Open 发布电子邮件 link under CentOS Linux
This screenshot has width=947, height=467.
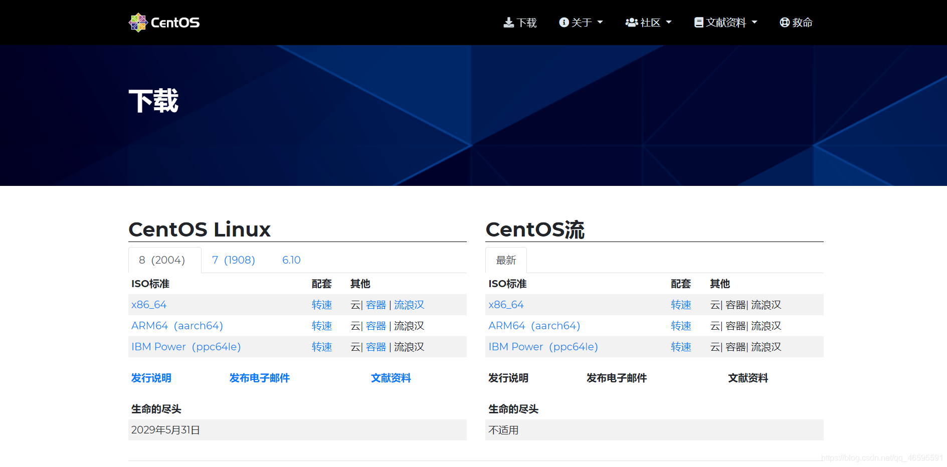(x=260, y=378)
